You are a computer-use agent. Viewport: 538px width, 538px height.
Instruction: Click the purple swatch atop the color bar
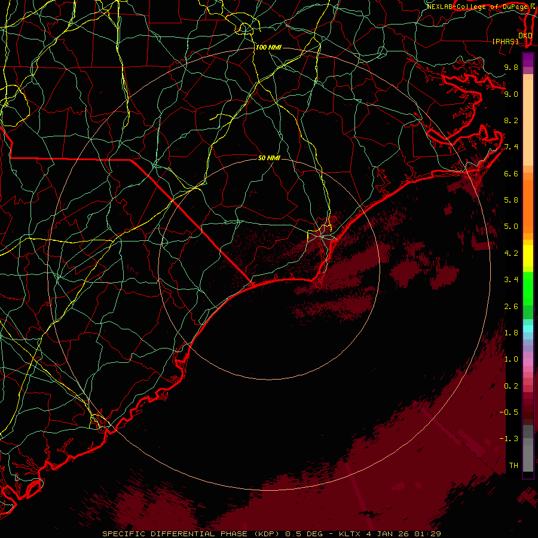click(x=528, y=60)
